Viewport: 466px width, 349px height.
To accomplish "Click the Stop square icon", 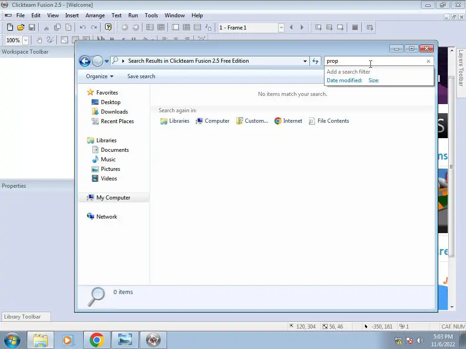I will point(355,27).
